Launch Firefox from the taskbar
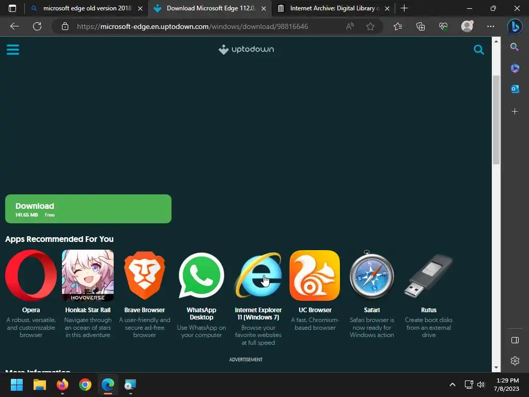This screenshot has width=529, height=397. (63, 385)
